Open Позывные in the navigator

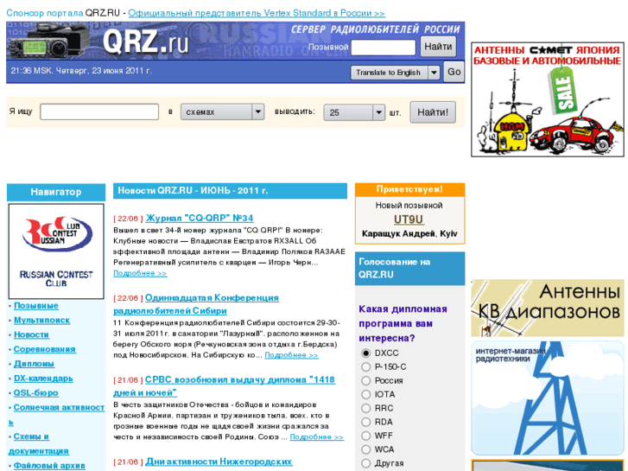click(x=36, y=306)
